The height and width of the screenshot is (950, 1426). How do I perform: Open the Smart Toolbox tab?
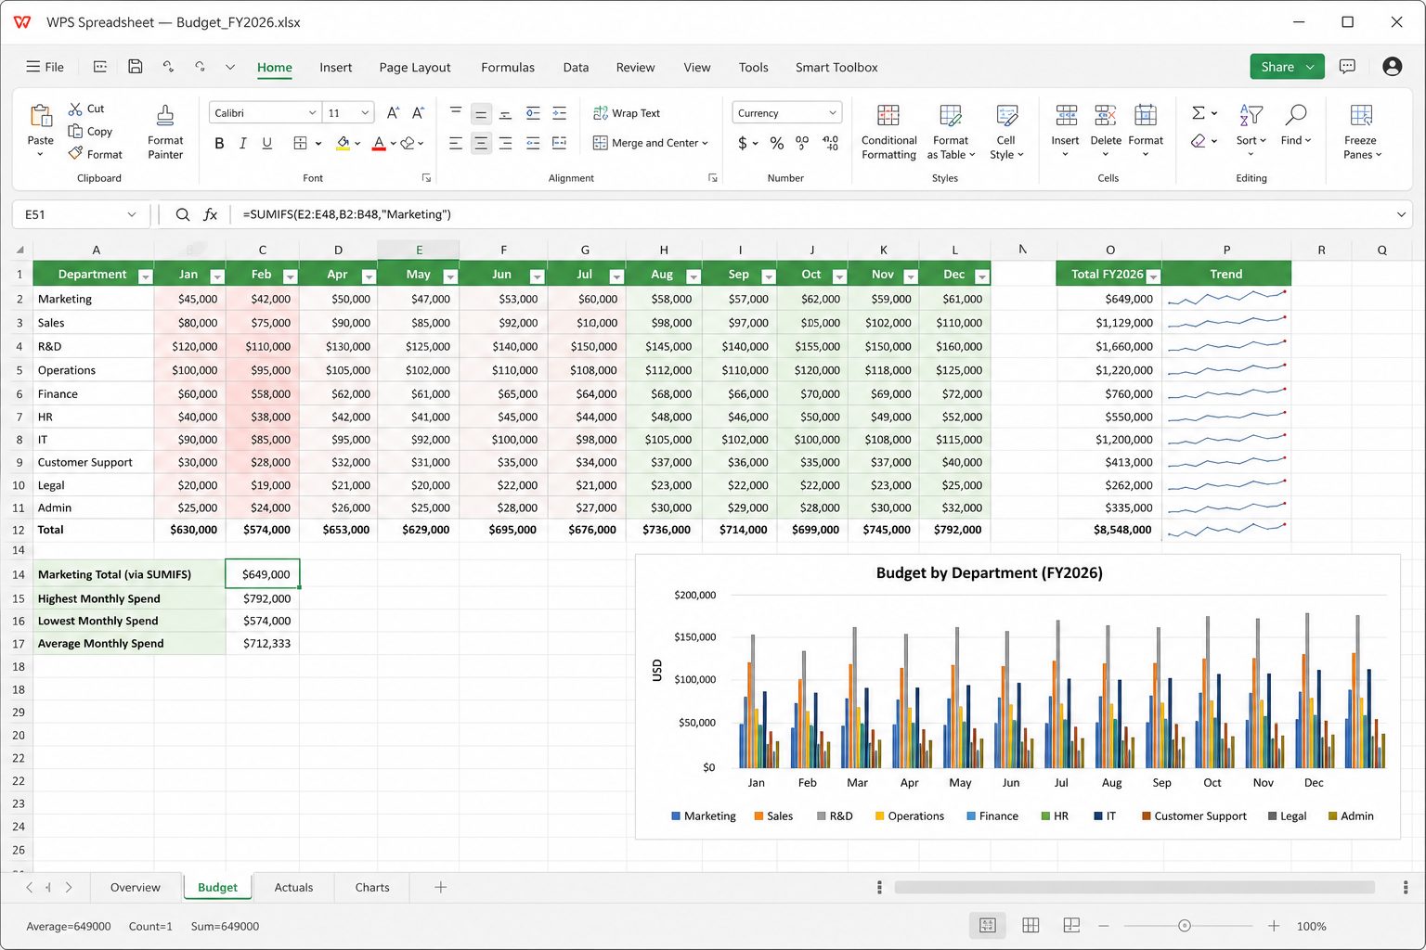pyautogui.click(x=836, y=67)
